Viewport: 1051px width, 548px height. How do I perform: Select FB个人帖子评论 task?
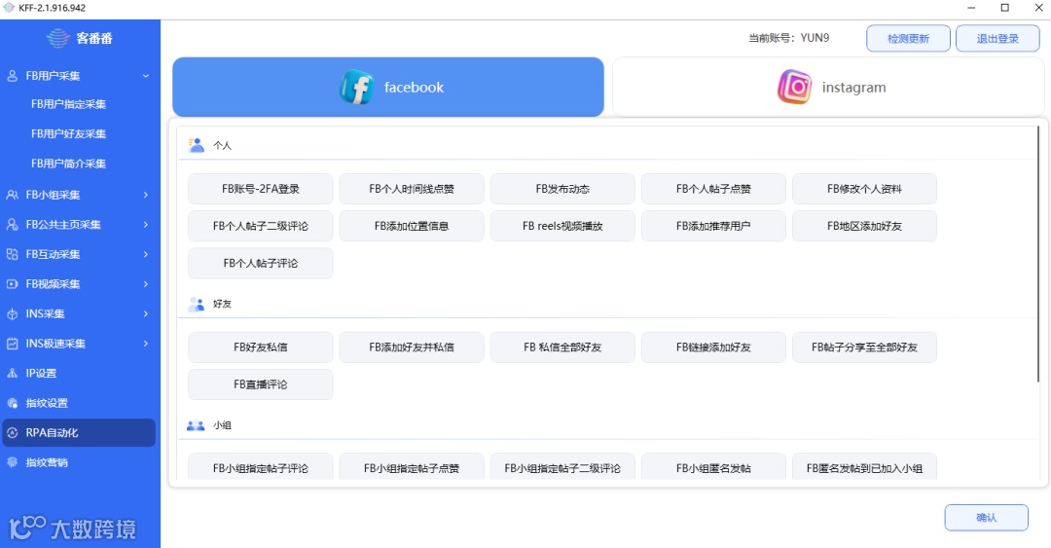point(261,264)
